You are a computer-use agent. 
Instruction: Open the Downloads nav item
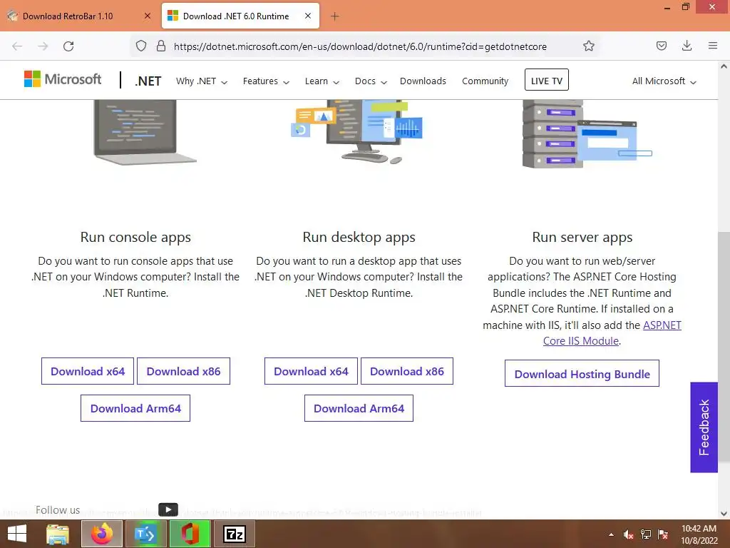tap(423, 81)
